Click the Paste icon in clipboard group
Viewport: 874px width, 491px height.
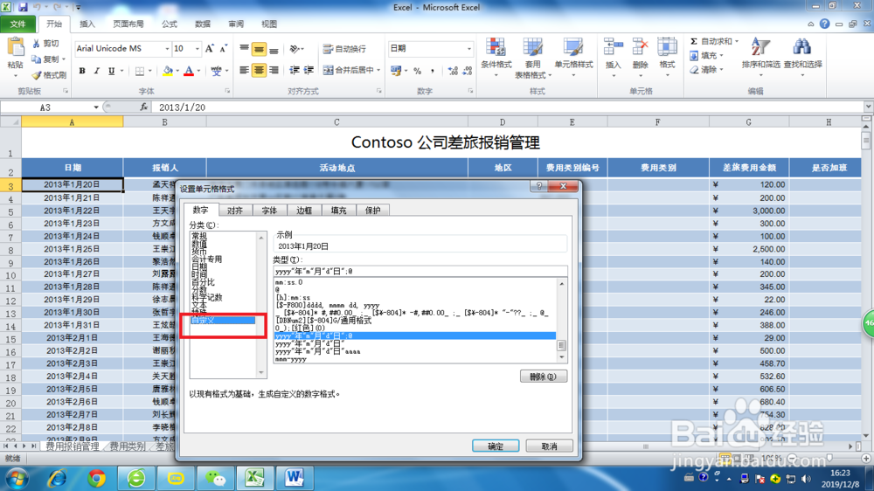[15, 48]
